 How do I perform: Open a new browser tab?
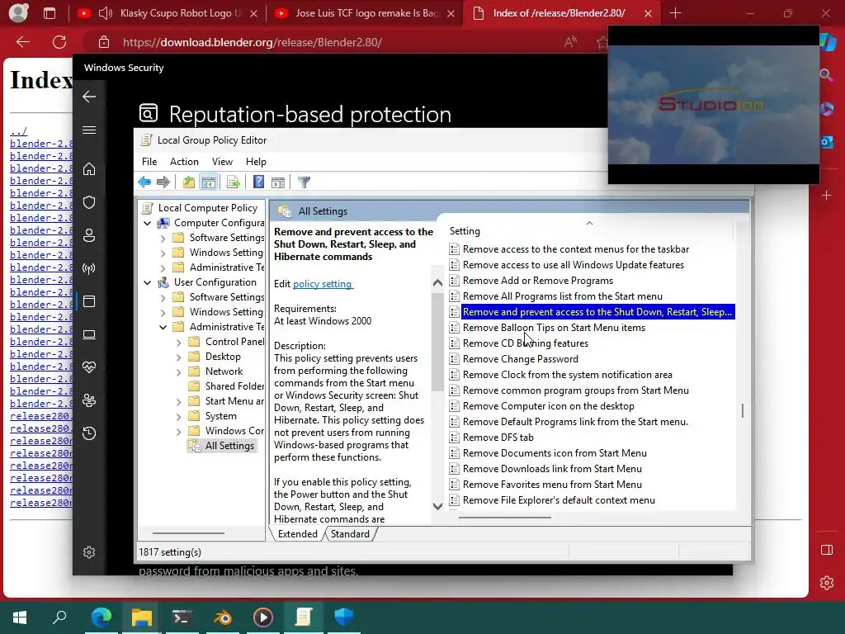[x=675, y=13]
